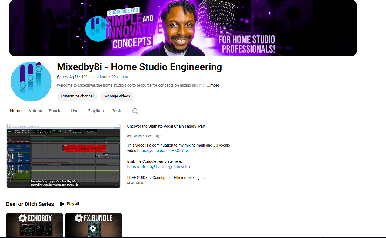Click the 3 years ago text
This screenshot has width=386, height=238.
tap(153, 136)
